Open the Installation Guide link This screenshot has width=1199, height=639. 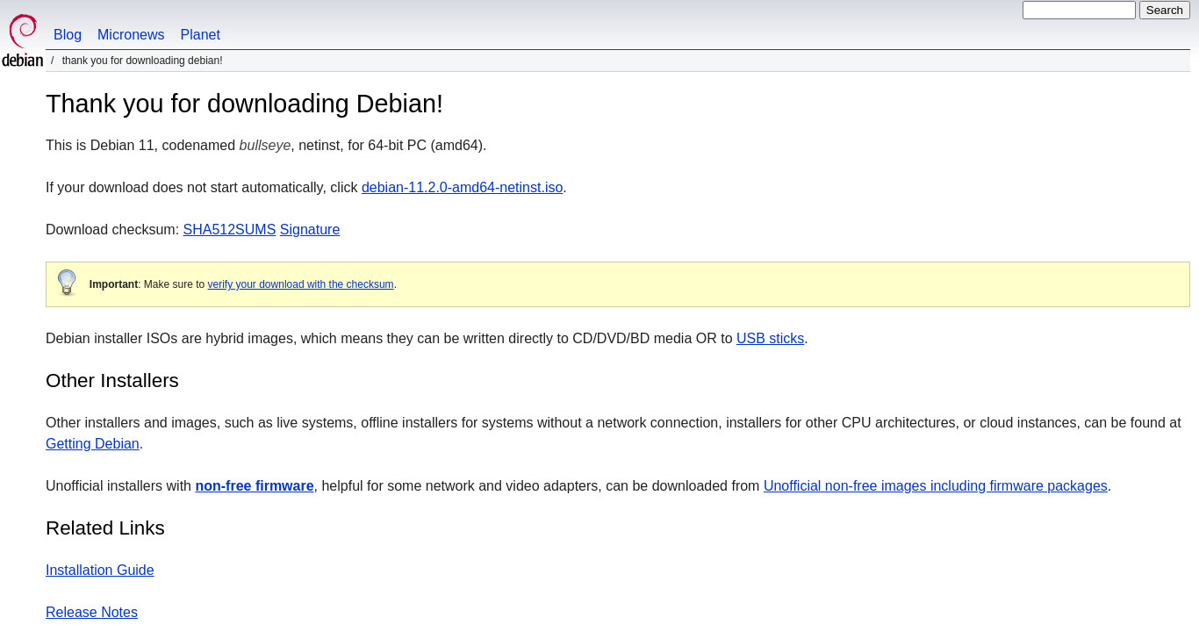click(x=100, y=571)
